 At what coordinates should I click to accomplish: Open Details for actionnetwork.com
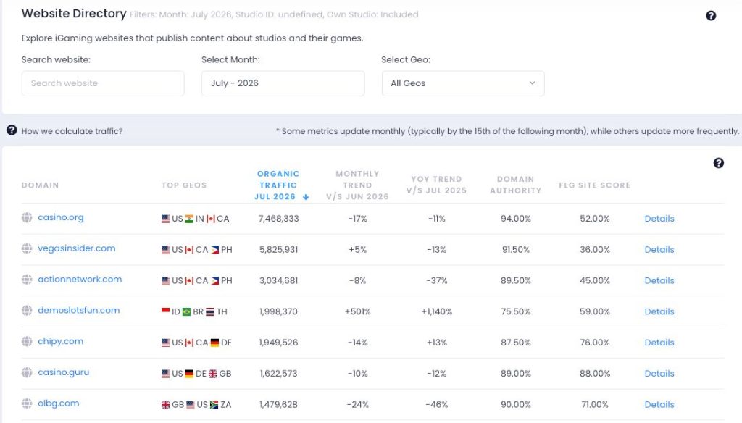[659, 280]
